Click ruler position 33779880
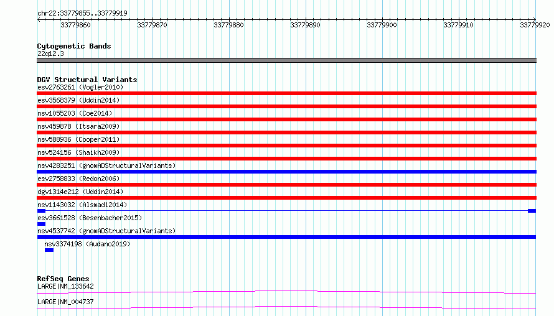Viewport: 554px width, 316px height. 228,25
